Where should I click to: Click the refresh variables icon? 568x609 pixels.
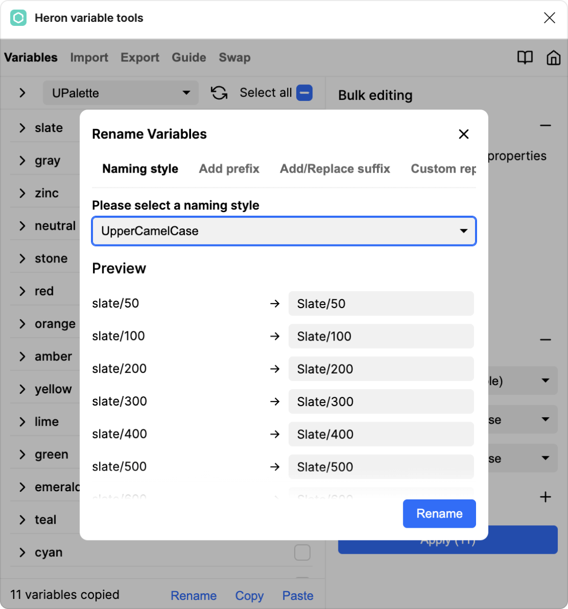click(x=219, y=93)
